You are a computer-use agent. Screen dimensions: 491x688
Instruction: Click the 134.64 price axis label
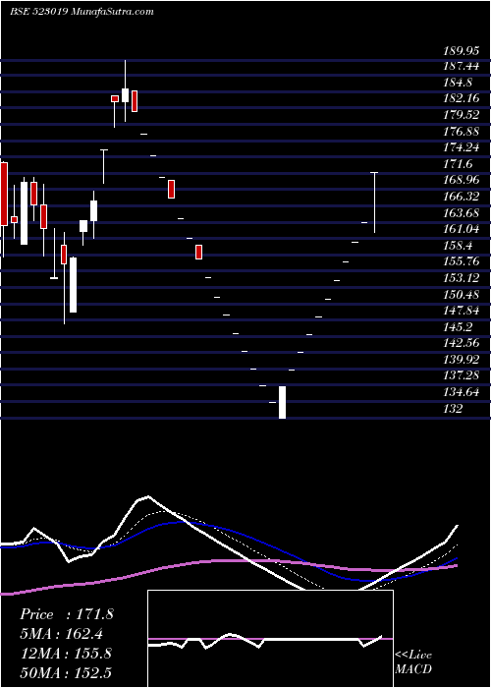pyautogui.click(x=461, y=392)
